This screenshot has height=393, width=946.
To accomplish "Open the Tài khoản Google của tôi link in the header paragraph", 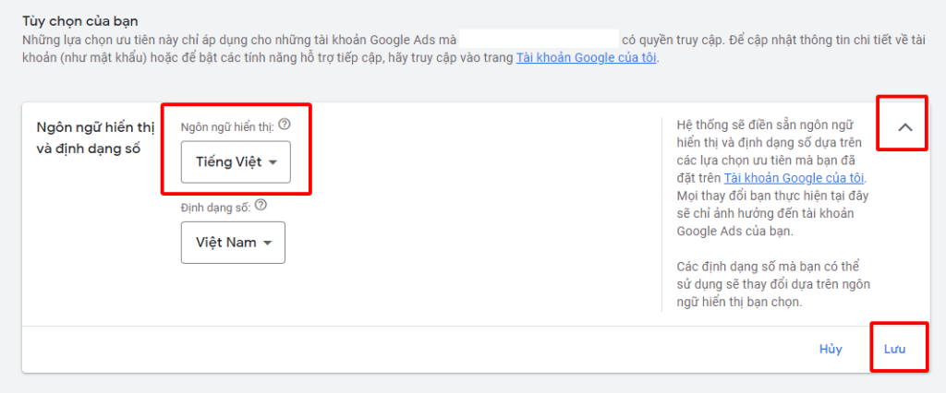I will (x=586, y=59).
